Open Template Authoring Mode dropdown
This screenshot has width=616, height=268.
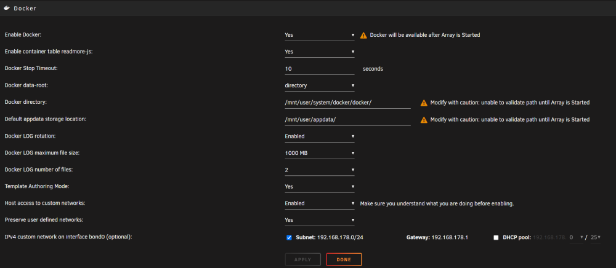coord(319,186)
